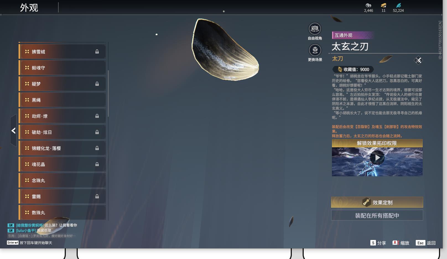This screenshot has width=447, height=259.
Task: Click the 互通外观 tag
Action: coord(352,35)
